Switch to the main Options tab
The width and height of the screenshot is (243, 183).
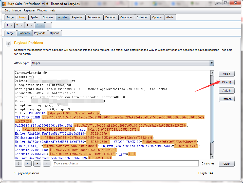(157, 18)
